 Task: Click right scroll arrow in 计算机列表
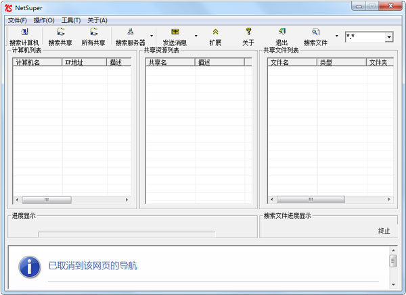tap(127, 200)
